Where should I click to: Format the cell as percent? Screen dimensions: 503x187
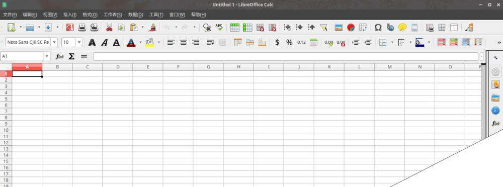pyautogui.click(x=289, y=42)
